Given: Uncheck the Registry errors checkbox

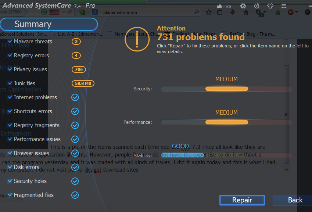Looking at the screenshot, I should pyautogui.click(x=10, y=55).
